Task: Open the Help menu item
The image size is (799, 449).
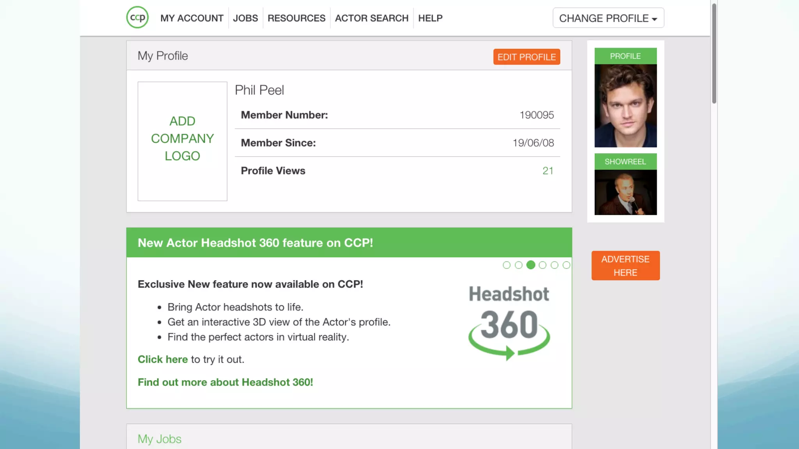Action: point(430,18)
